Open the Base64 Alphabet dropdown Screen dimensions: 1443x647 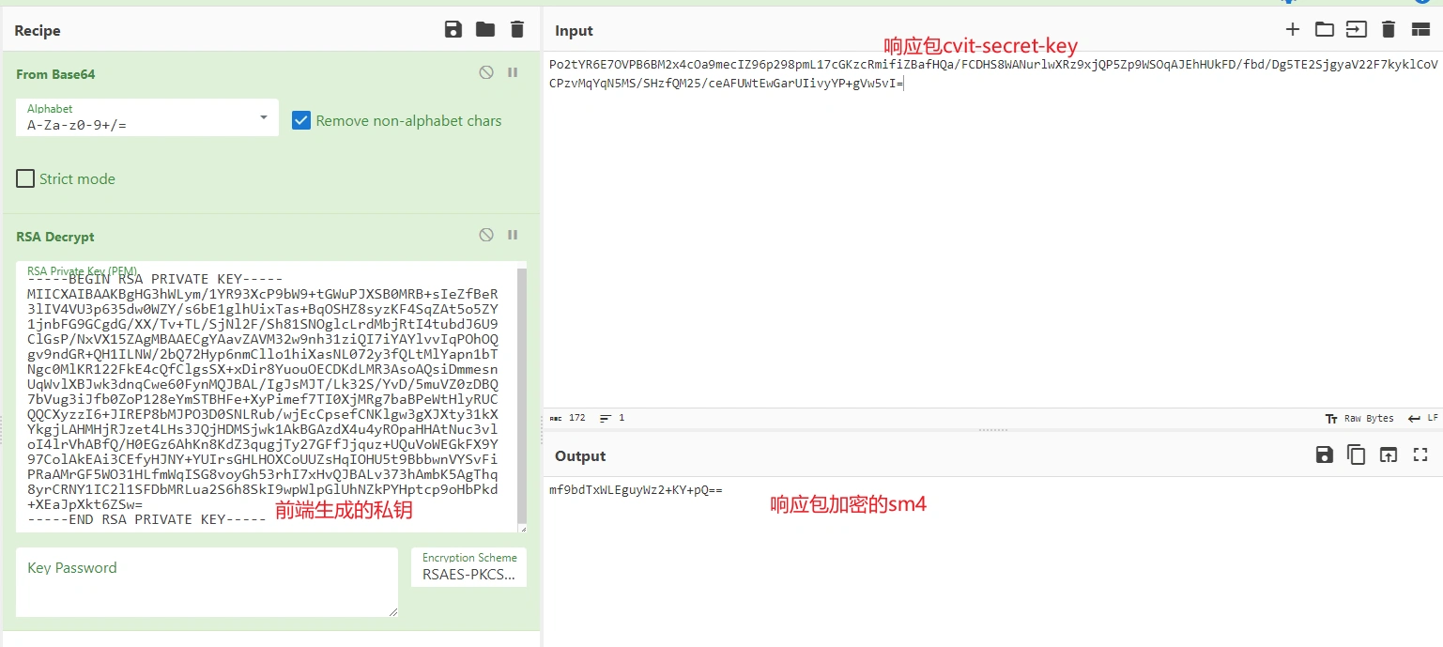tap(147, 117)
